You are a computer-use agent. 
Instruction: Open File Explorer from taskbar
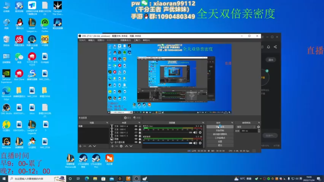[x=95, y=179]
